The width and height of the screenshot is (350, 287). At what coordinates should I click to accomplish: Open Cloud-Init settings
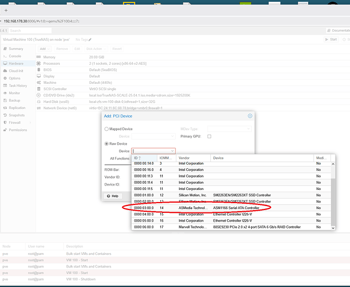coord(16,71)
